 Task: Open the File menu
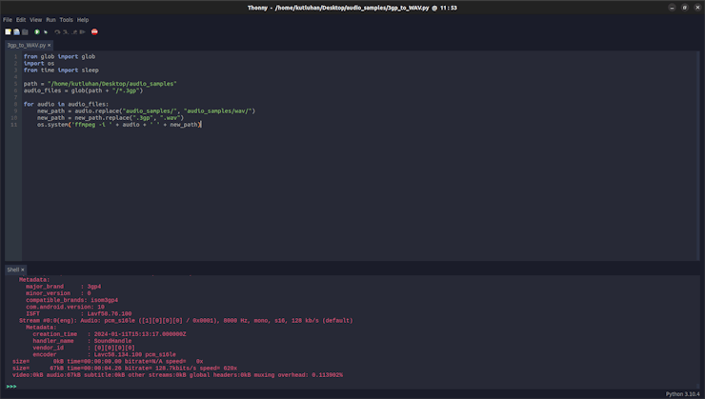tap(8, 20)
